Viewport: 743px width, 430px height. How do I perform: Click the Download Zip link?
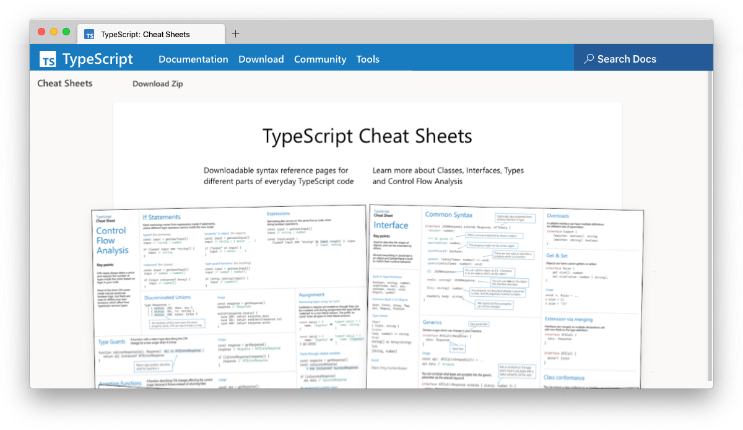pos(157,83)
